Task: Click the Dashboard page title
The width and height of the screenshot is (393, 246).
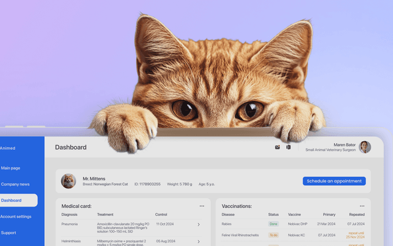Action: click(x=70, y=147)
